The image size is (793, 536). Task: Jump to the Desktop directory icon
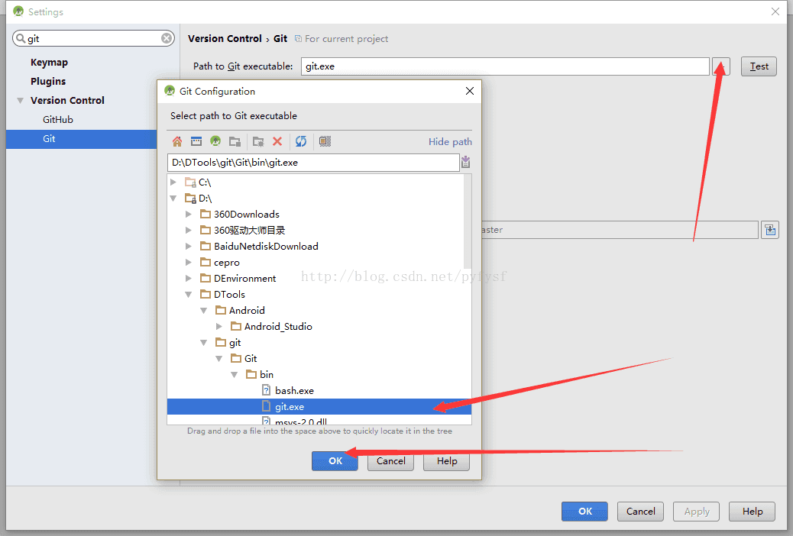coord(196,141)
